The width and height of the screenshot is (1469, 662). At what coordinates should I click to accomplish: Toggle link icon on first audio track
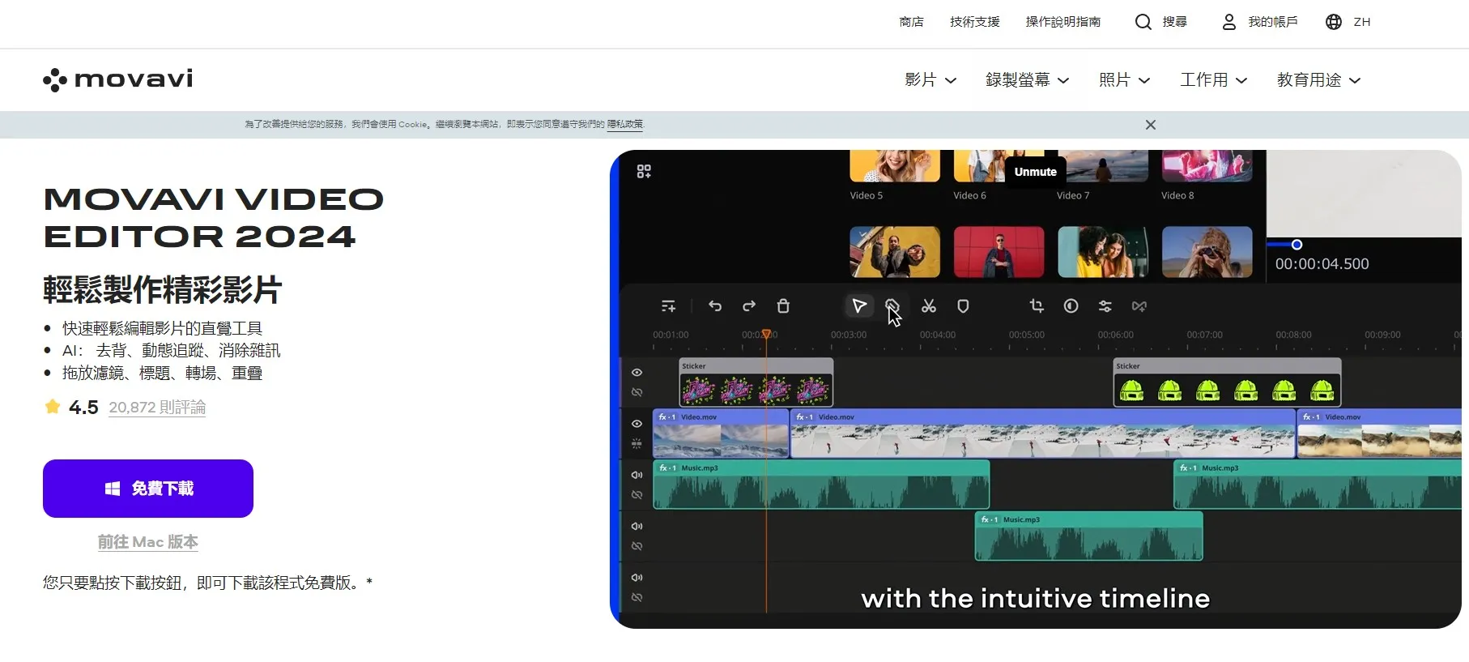click(637, 494)
